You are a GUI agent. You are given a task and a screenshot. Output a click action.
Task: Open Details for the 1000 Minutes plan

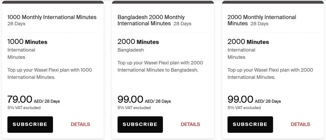[x=80, y=124]
